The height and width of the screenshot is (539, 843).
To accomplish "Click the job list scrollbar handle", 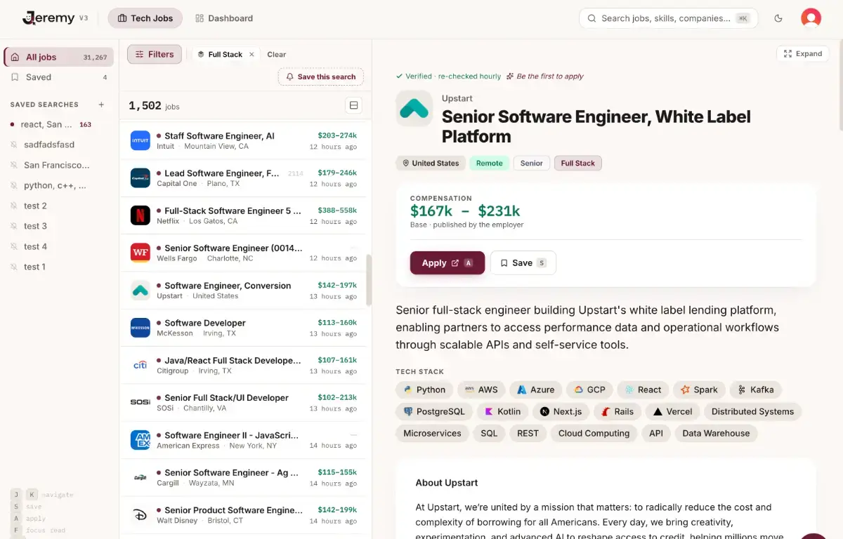I will (369, 279).
